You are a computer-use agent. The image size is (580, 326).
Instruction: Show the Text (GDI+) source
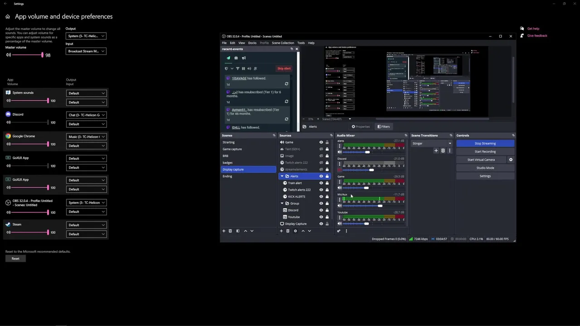(x=321, y=149)
